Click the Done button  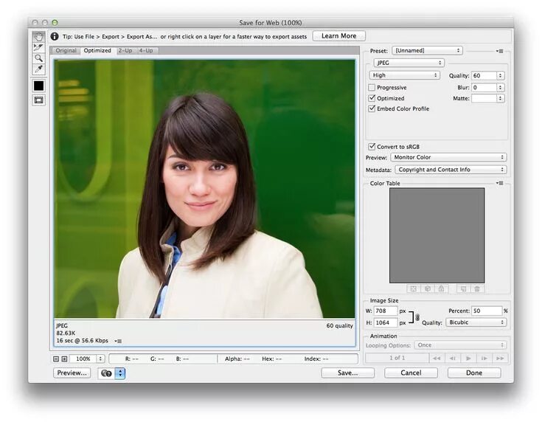[x=474, y=373]
